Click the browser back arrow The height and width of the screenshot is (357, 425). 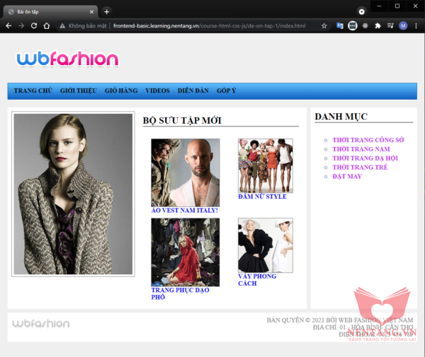coord(8,26)
